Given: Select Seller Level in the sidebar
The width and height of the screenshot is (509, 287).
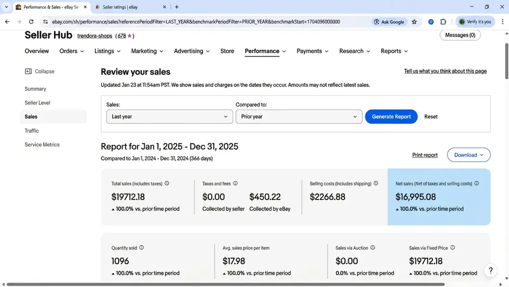Looking at the screenshot, I should [x=37, y=103].
